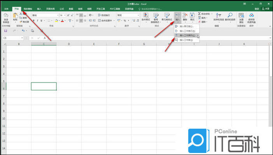This screenshot has height=155, width=273.
Task: Choose 插入工作表 from the insert menu
Action: click(187, 40)
